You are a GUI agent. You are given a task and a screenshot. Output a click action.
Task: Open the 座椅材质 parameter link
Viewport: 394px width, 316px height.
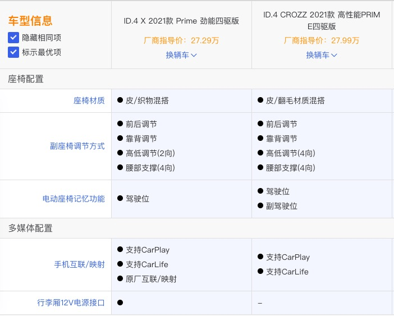tap(89, 100)
